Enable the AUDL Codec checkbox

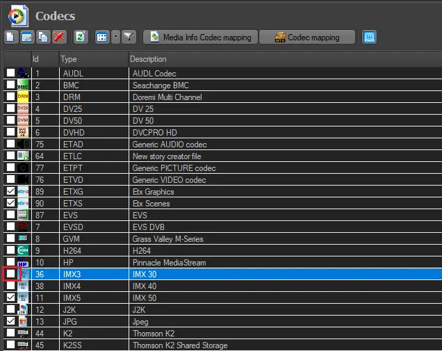pos(10,72)
